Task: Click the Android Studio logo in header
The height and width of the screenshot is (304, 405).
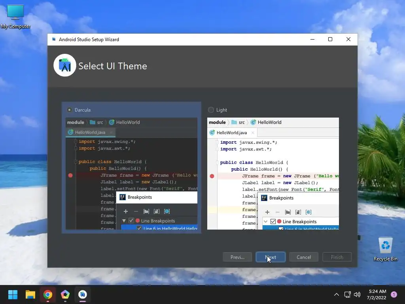Action: coord(65,65)
